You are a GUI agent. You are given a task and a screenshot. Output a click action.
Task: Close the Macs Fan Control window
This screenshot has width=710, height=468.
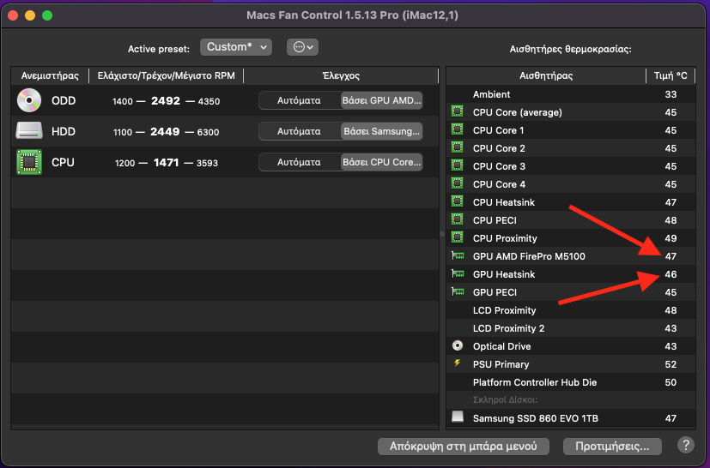coord(13,15)
